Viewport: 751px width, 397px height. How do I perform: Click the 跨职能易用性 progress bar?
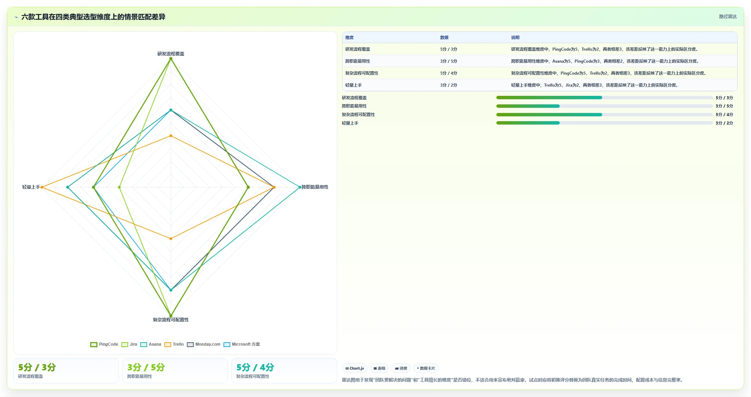coord(604,106)
